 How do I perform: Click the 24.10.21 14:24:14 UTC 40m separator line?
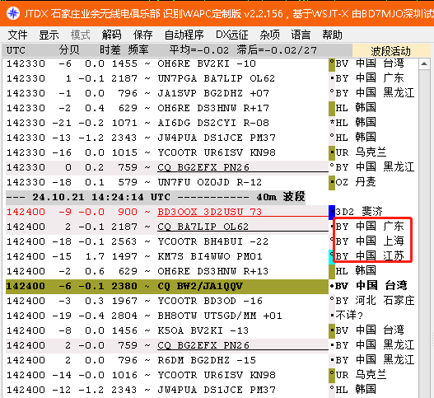(156, 197)
